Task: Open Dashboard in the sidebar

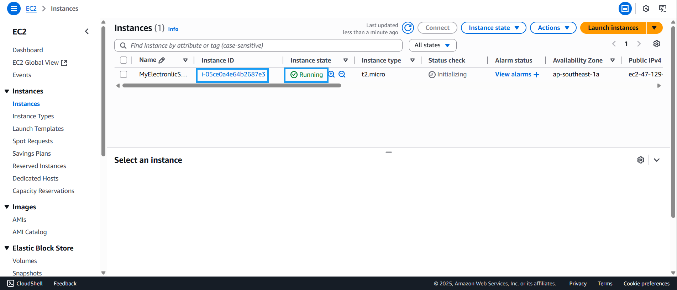Action: 28,50
